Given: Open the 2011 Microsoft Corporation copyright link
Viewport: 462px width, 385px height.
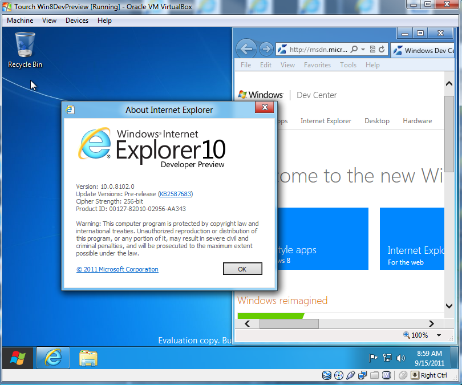Looking at the screenshot, I should click(117, 269).
